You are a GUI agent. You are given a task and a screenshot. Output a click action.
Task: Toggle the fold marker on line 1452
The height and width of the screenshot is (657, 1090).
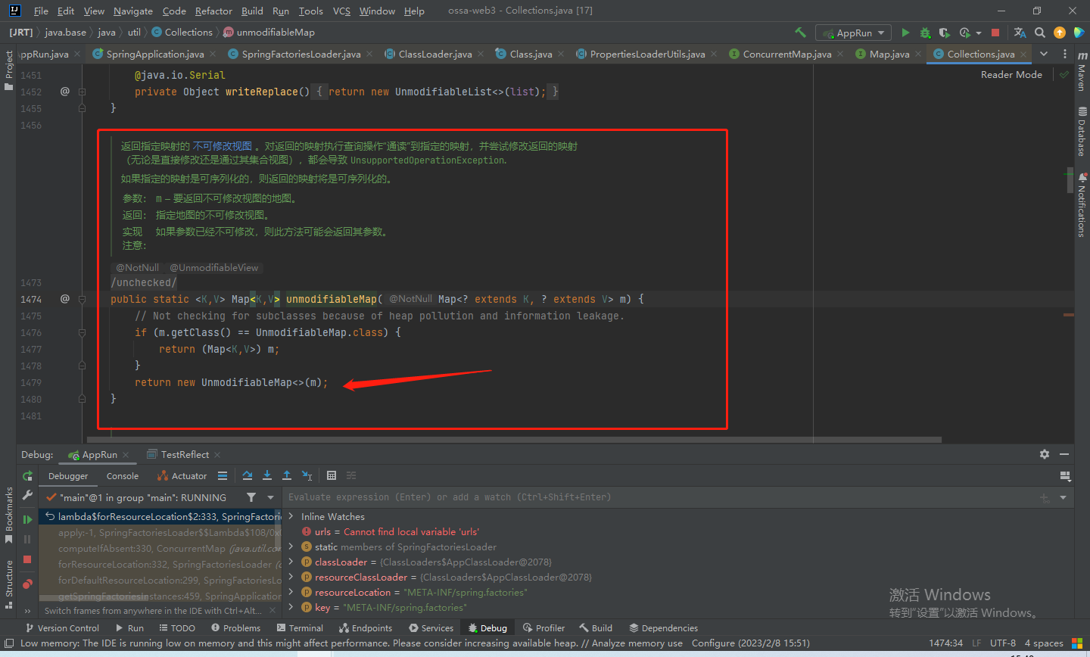coord(82,92)
